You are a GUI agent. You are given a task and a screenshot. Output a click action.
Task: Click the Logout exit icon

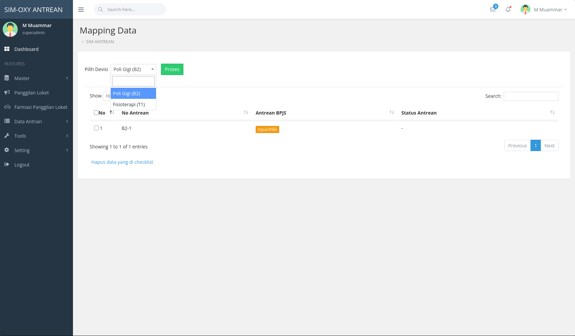tap(7, 164)
